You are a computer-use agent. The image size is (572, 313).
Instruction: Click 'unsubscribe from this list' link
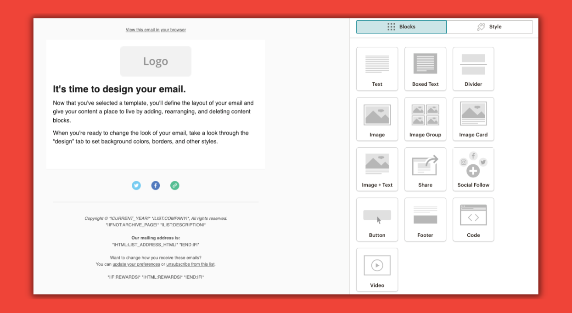(x=191, y=264)
